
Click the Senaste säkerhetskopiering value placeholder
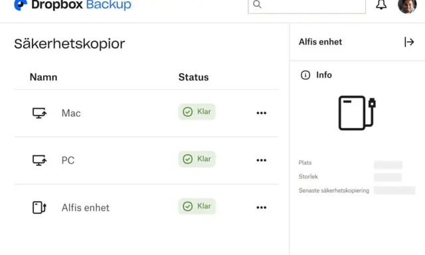[394, 190]
